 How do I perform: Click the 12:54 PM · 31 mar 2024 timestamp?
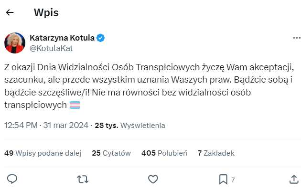pyautogui.click(x=46, y=125)
